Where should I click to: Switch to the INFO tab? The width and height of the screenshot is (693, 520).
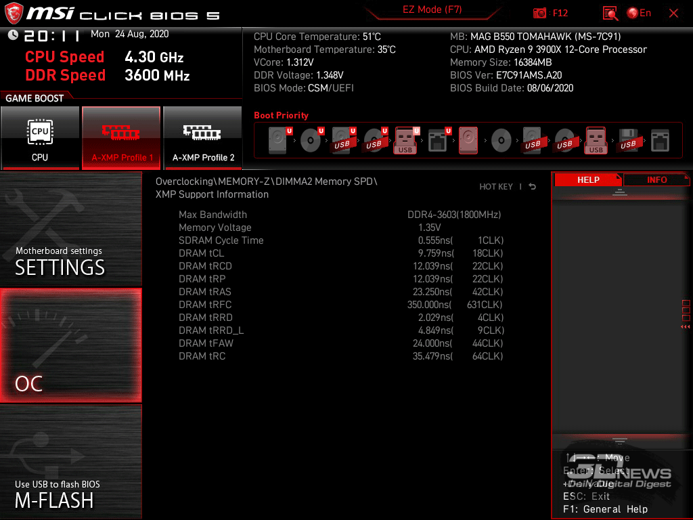click(x=656, y=179)
